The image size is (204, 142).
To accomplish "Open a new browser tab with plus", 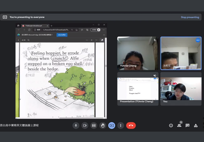I will (x=52, y=26).
